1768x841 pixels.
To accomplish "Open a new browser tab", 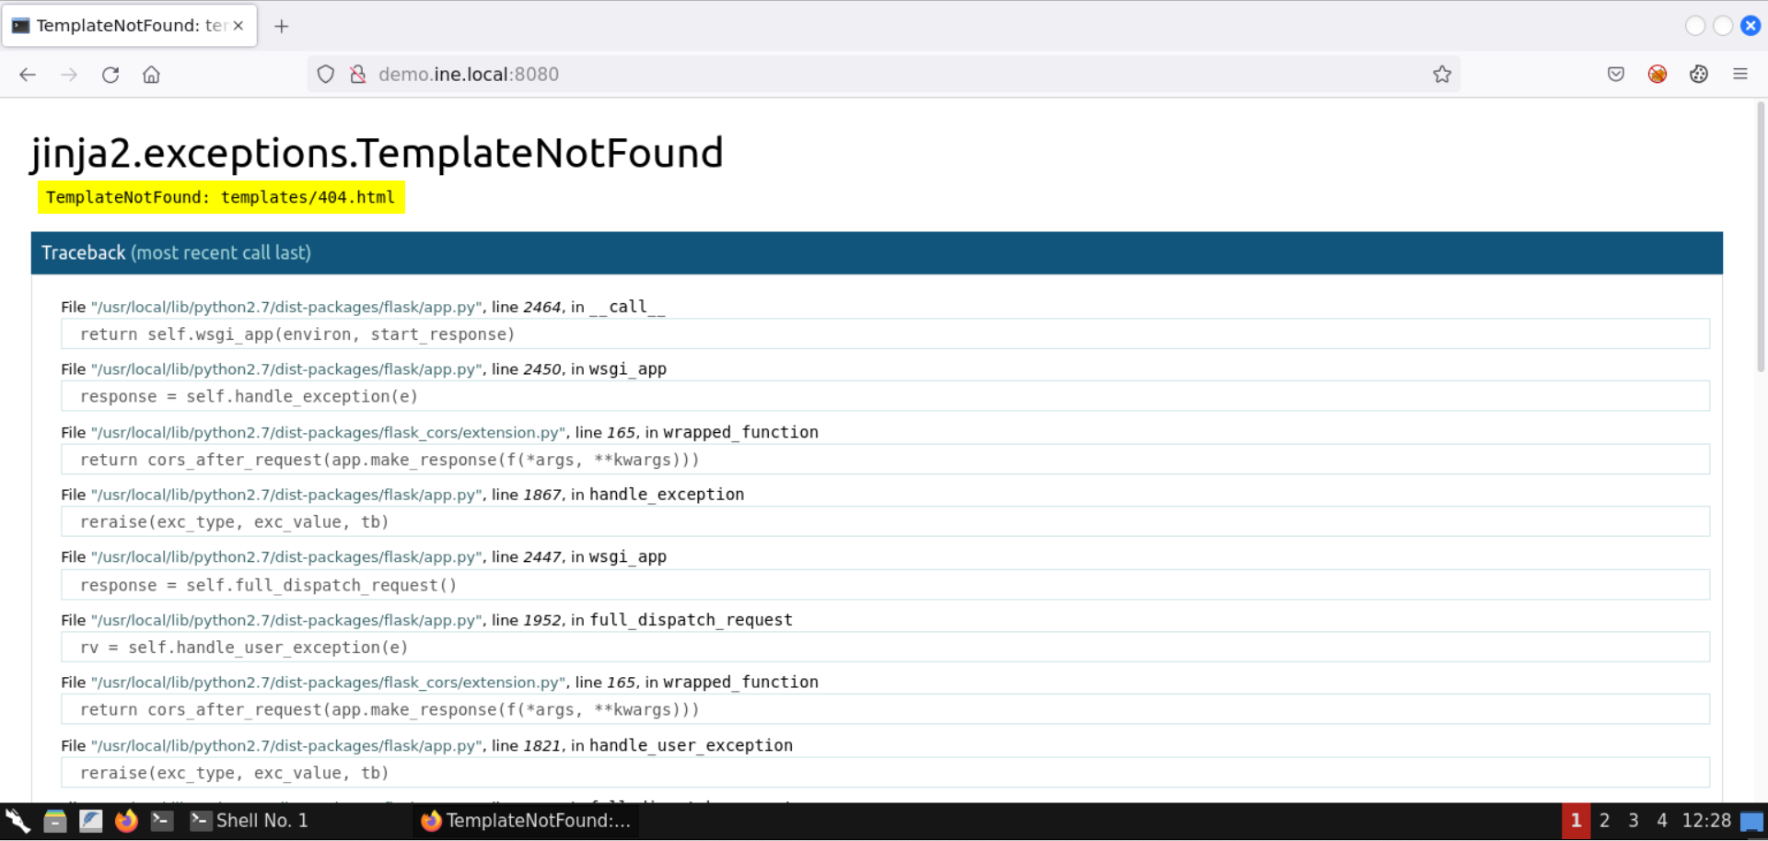I will tap(282, 27).
